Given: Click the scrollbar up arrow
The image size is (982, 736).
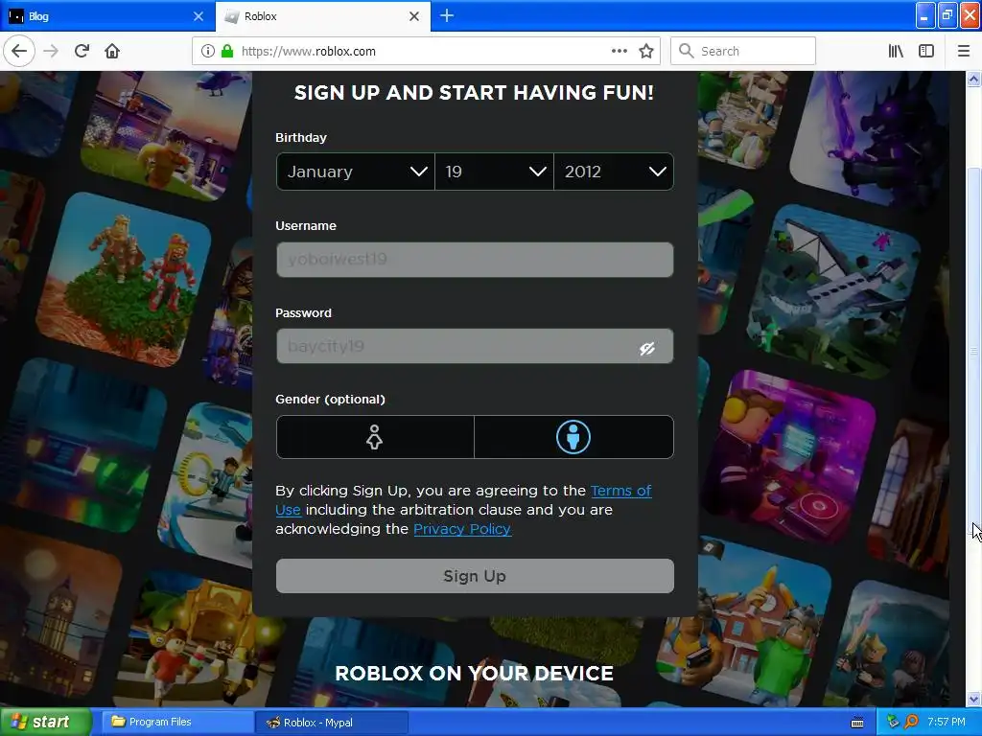Looking at the screenshot, I should pos(973,79).
